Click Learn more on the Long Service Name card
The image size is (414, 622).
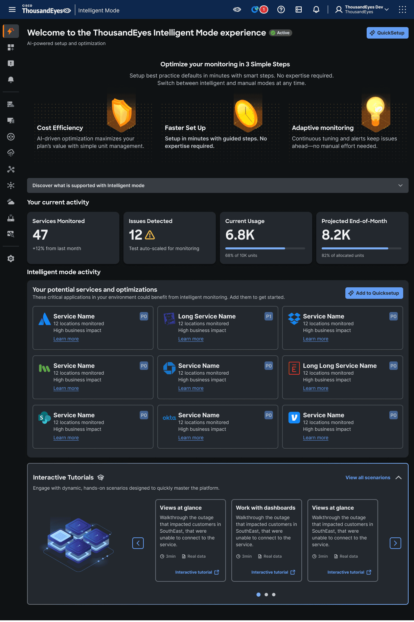coord(191,339)
